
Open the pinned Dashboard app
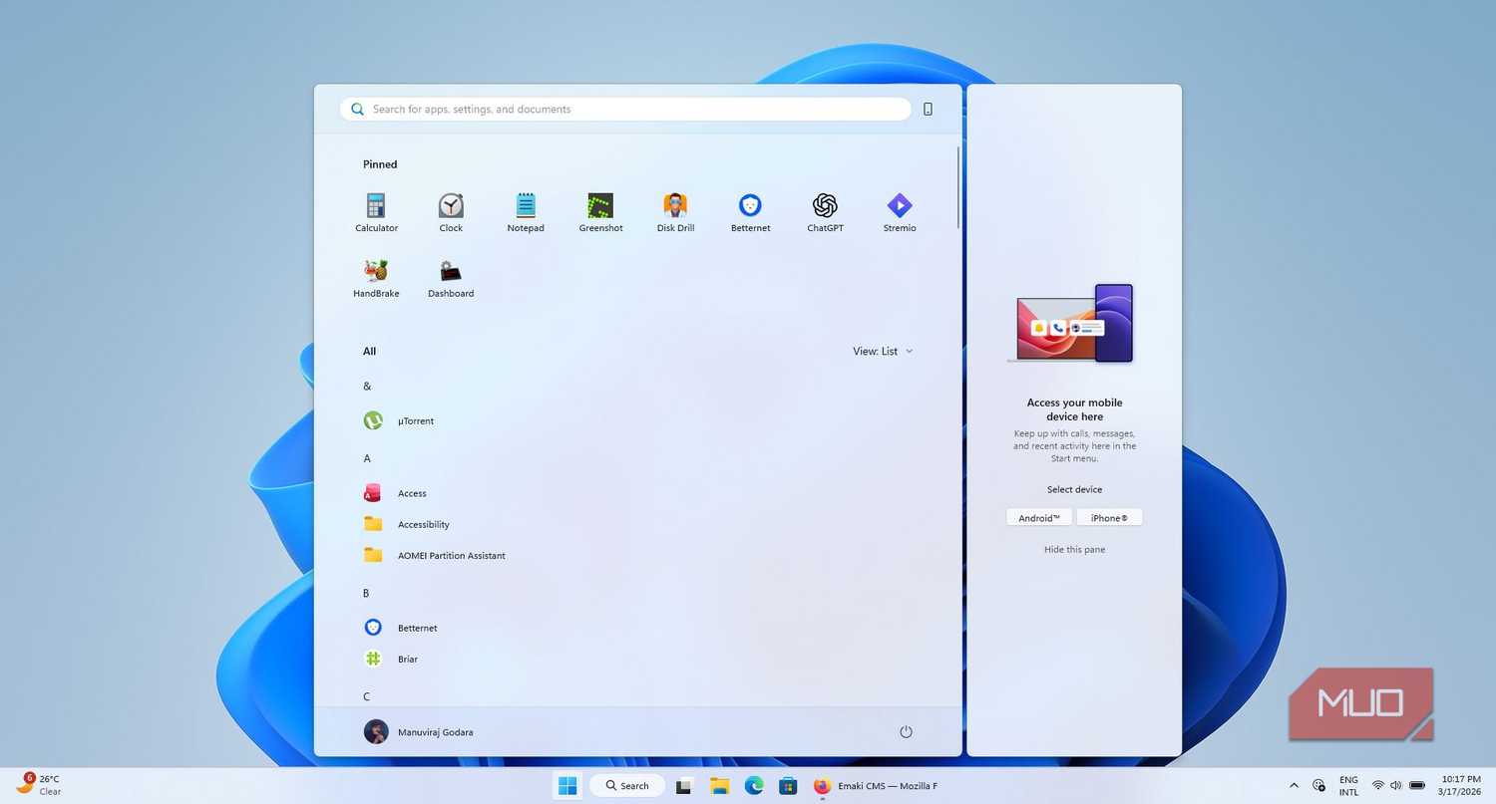[x=451, y=279]
